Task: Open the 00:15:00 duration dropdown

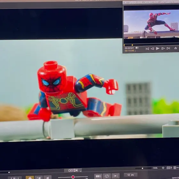Action: point(130,51)
